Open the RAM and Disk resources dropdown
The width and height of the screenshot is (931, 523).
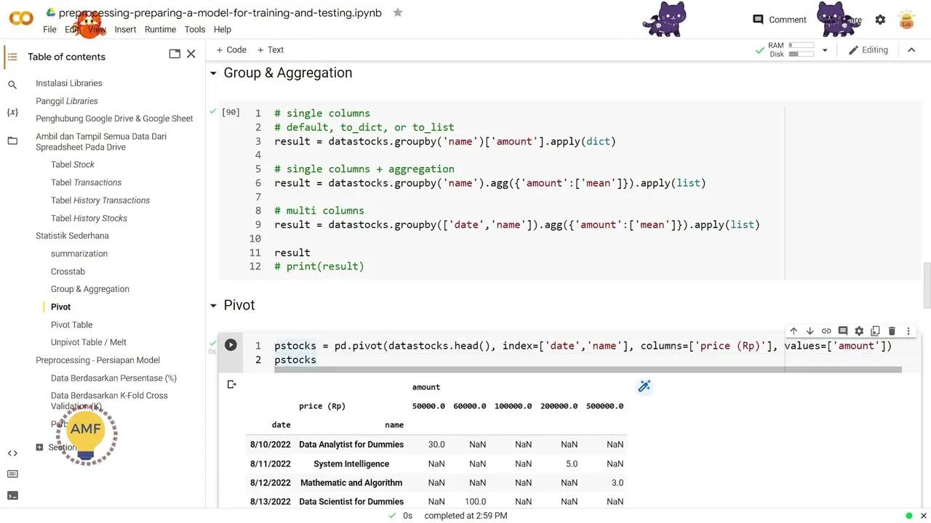pyautogui.click(x=824, y=49)
